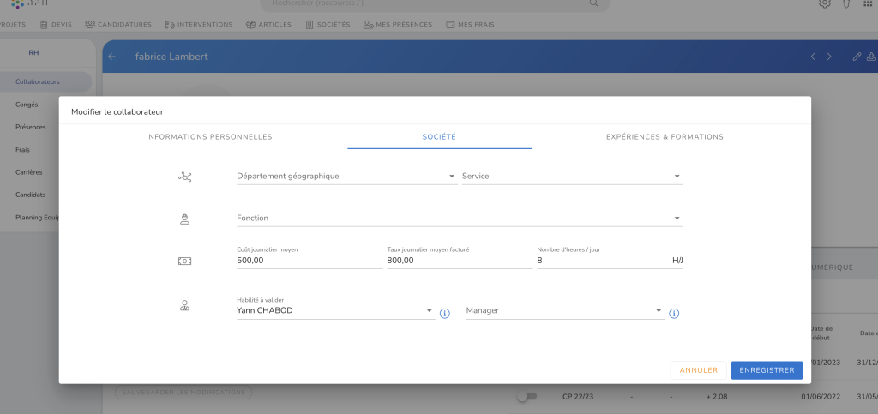The width and height of the screenshot is (878, 414).
Task: Click the next collaborator chevron in header
Action: click(x=829, y=57)
